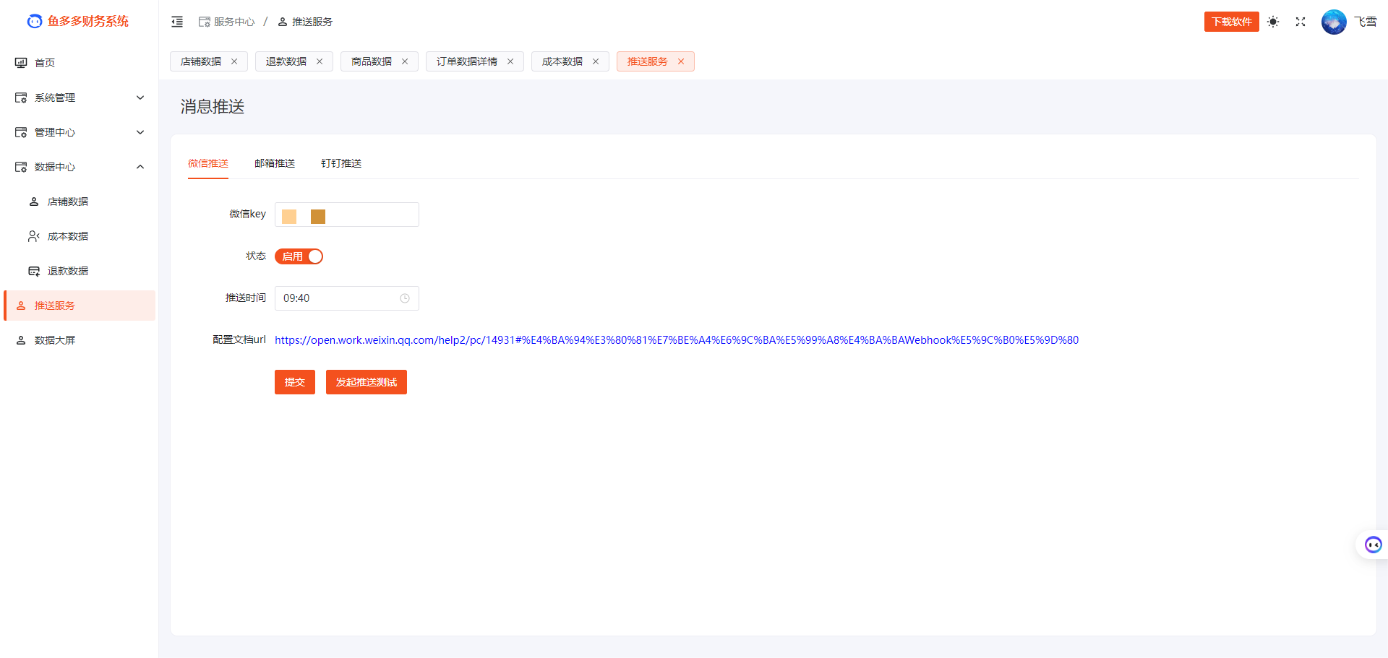Click the fullscreen expand icon
1388x658 pixels.
tap(1301, 22)
